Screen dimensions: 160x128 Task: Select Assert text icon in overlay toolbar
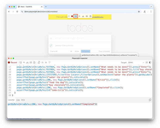83,16
